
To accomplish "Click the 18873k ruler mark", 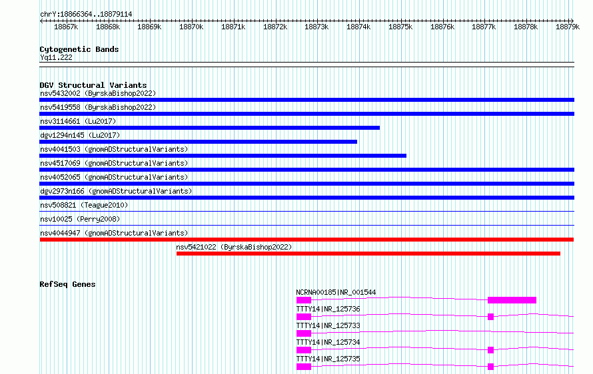I will tap(316, 27).
